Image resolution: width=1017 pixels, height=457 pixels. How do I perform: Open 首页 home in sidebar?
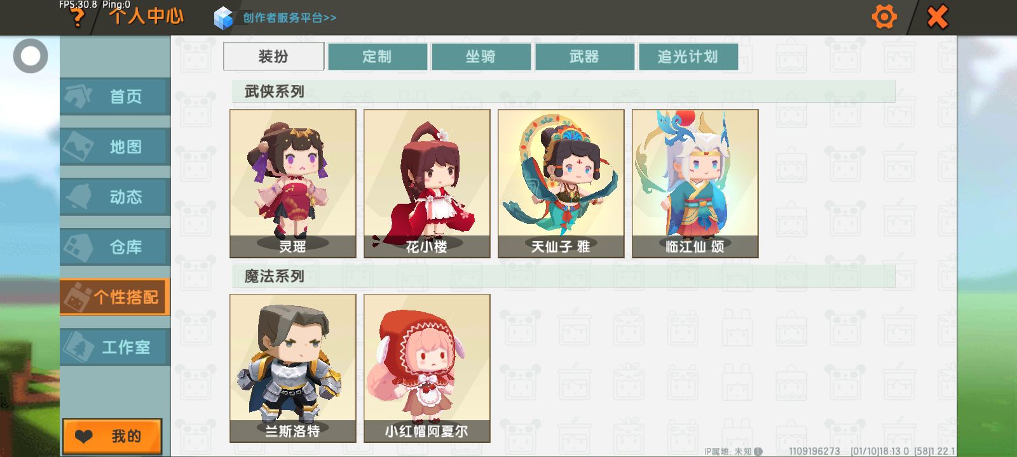pos(115,96)
